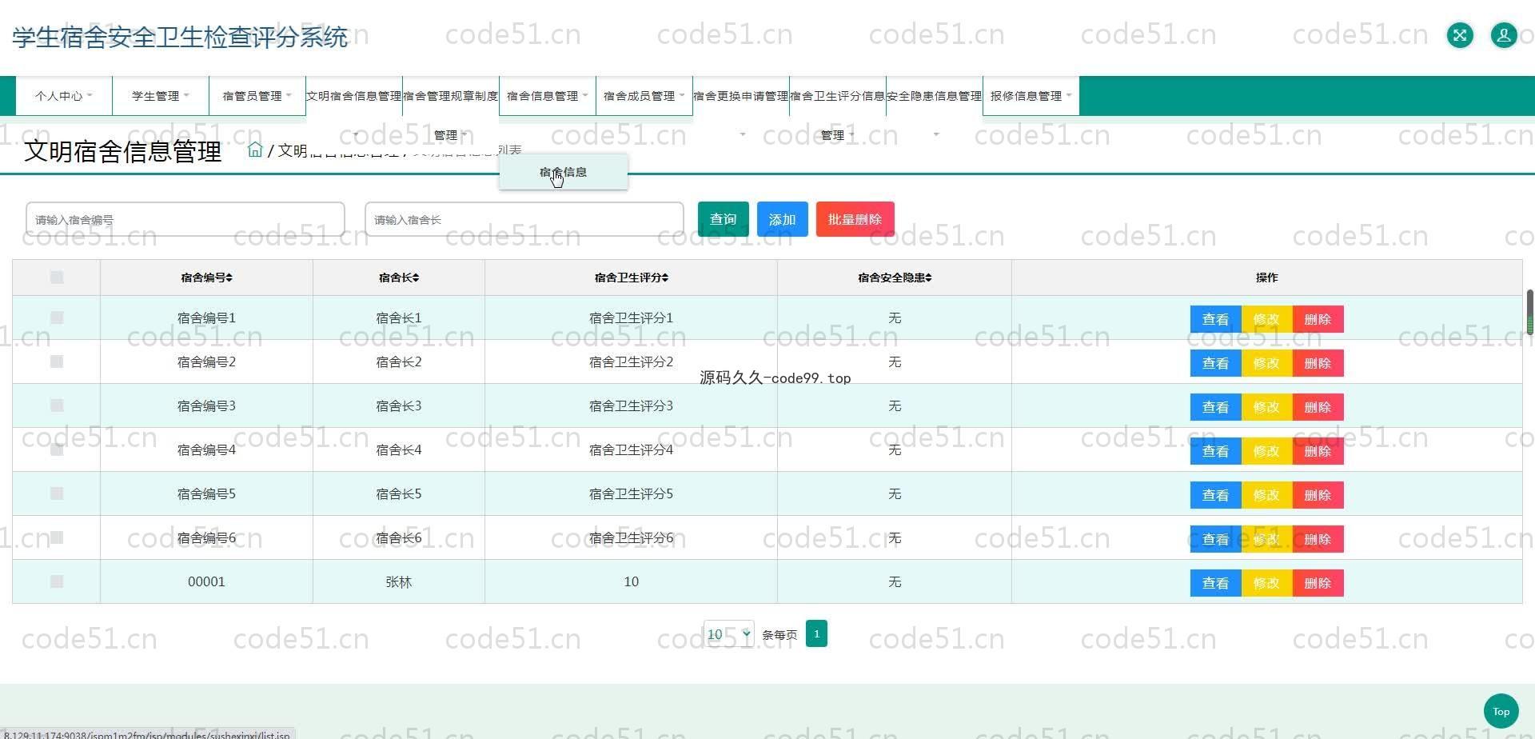The height and width of the screenshot is (739, 1535).
Task: Open 宿舍卫生评分信息 menu
Action: [x=838, y=96]
